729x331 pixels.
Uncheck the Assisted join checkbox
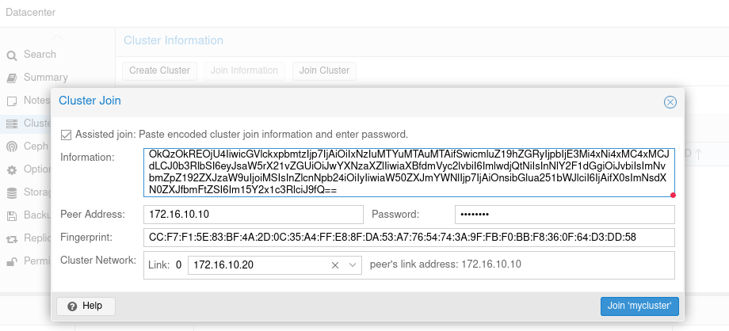66,135
